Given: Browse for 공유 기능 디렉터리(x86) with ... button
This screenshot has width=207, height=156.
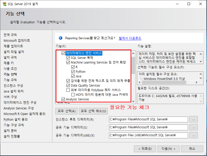Looking at the screenshot, I should point(194,135).
